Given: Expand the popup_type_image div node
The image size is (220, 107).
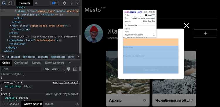Looking at the screenshot, I should pyautogui.click(x=10, y=26).
